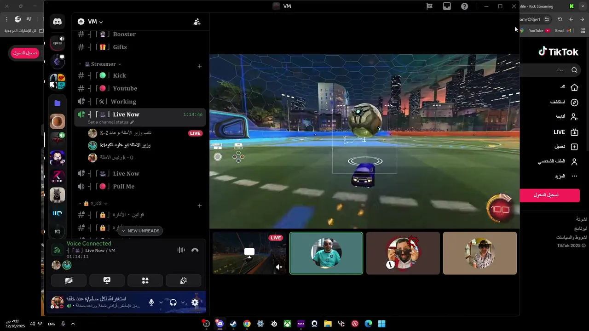Viewport: 589px width, 331px height.
Task: Open Discord user settings gear
Action: pyautogui.click(x=195, y=302)
